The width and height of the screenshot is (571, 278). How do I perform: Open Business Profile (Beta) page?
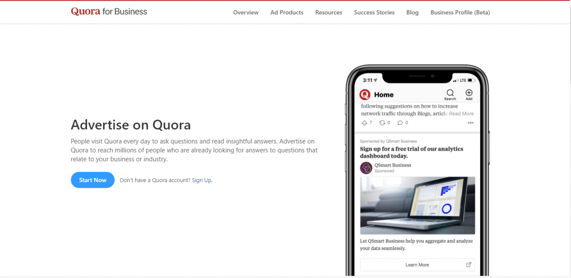pos(460,12)
